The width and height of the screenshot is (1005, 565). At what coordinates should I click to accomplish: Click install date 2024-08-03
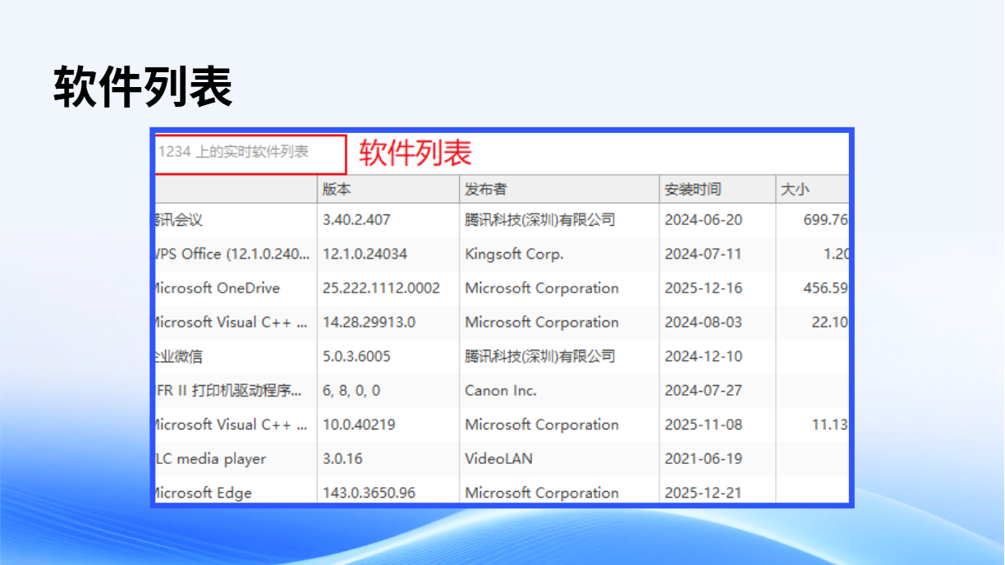tap(703, 322)
